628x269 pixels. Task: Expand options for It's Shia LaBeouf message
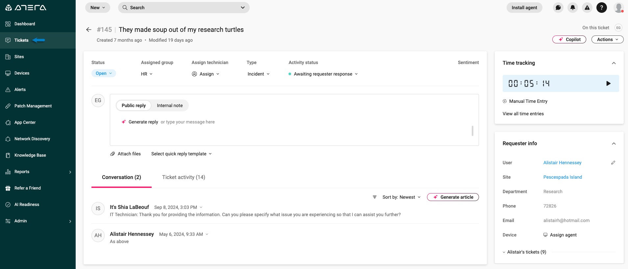pos(201,207)
